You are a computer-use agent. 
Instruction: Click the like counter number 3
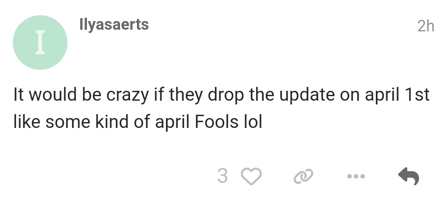[222, 177]
